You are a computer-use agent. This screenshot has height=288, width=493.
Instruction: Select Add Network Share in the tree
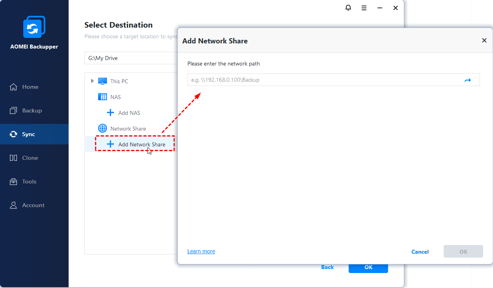click(x=141, y=144)
